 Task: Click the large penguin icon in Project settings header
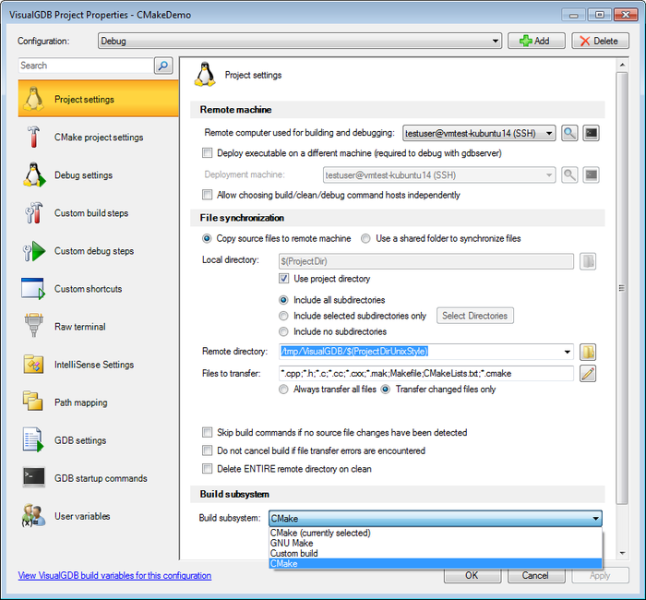[205, 75]
